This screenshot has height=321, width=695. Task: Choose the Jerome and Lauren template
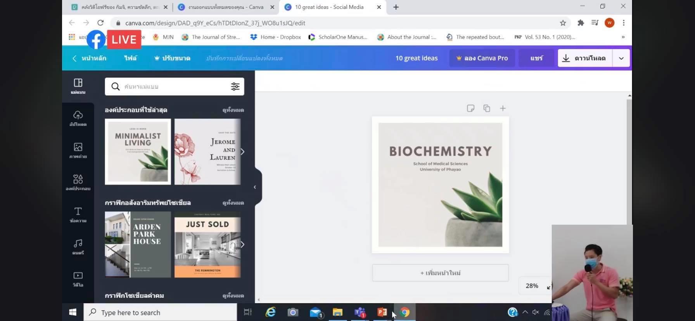[x=207, y=152]
